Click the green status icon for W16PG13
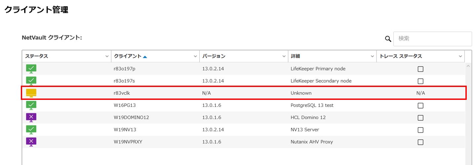475x165 pixels. pyautogui.click(x=31, y=105)
